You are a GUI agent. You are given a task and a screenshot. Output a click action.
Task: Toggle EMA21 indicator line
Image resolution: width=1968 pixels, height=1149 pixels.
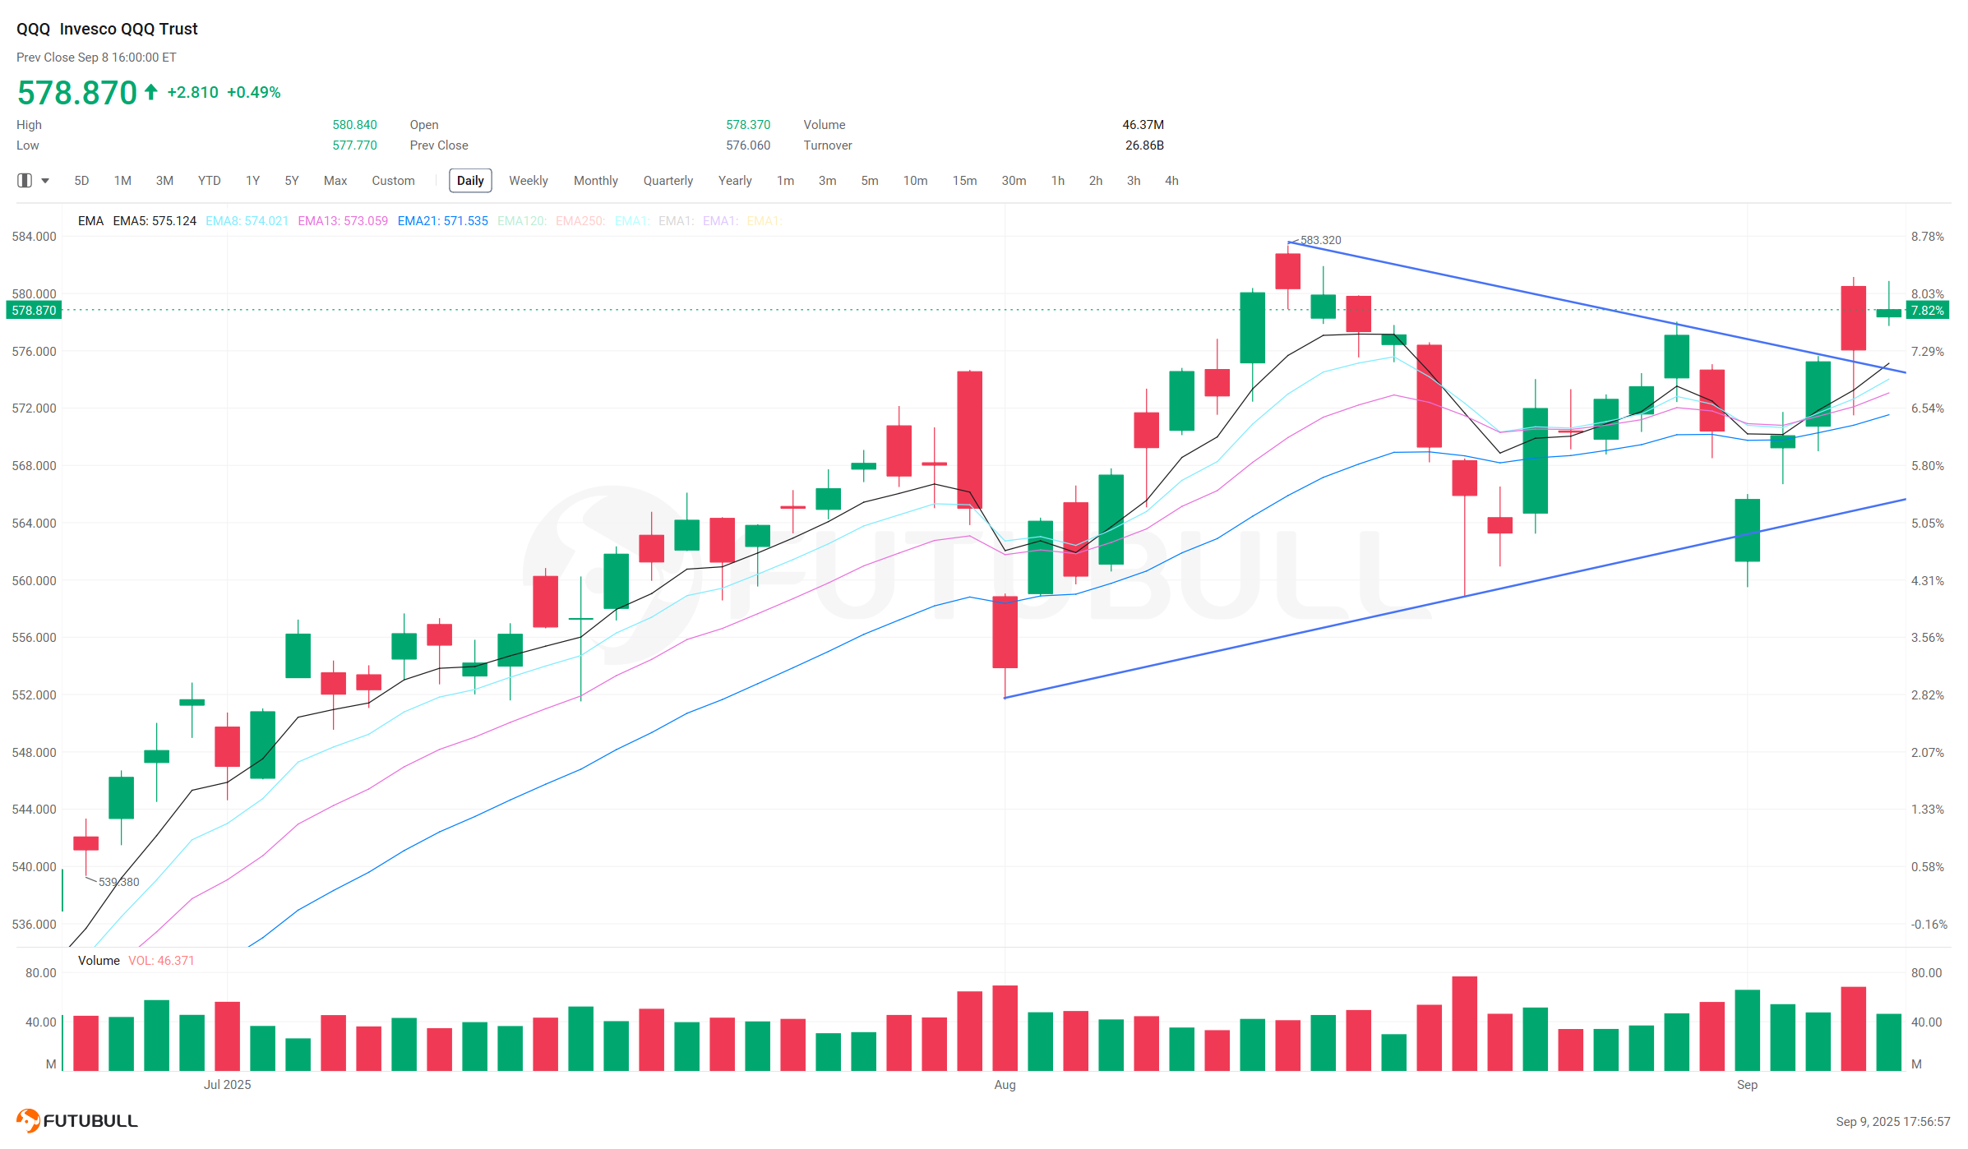click(x=442, y=221)
